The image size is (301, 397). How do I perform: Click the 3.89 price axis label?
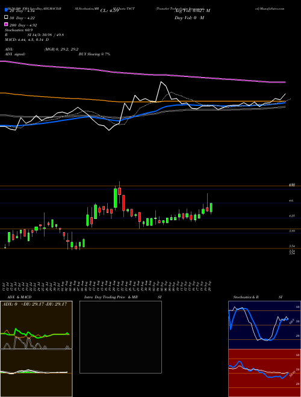tap(292, 231)
